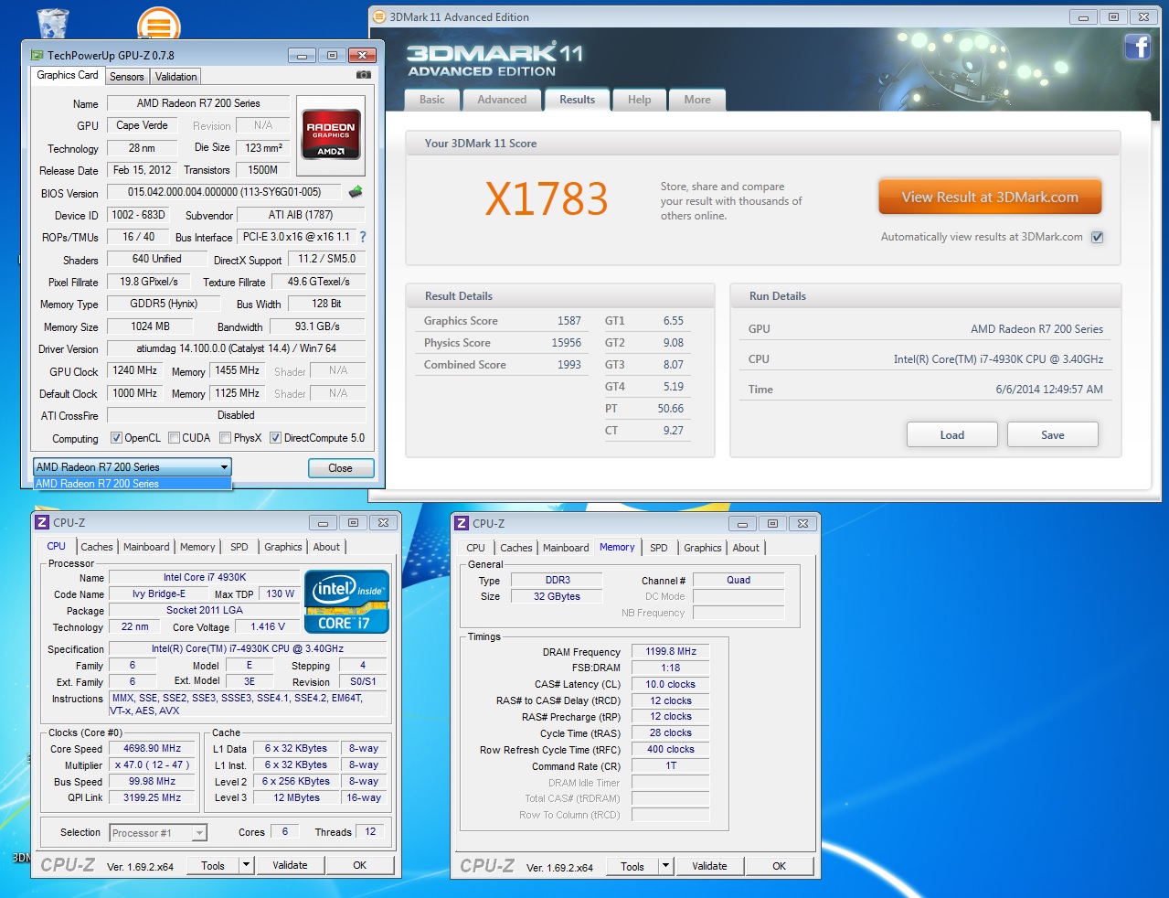
Task: Toggle the OpenCL checkbox in GPU-Z
Action: (x=116, y=438)
